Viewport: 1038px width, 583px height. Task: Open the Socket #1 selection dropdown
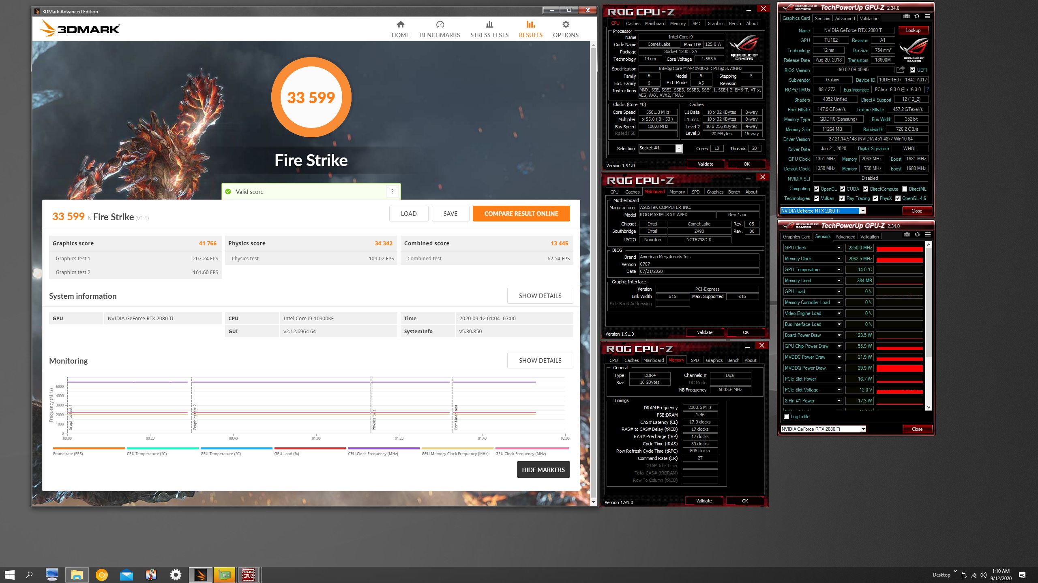point(679,149)
